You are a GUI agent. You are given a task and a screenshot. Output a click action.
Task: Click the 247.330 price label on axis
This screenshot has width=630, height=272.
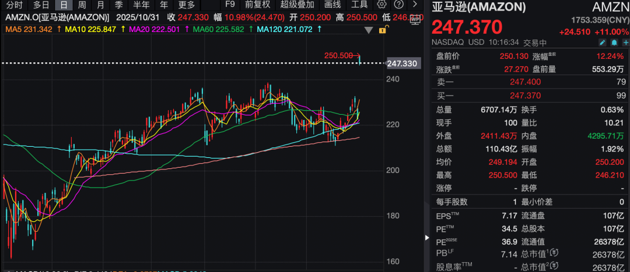(x=402, y=63)
